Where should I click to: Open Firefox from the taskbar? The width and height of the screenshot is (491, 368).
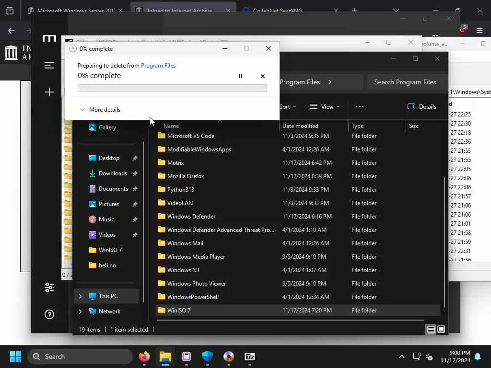144,356
